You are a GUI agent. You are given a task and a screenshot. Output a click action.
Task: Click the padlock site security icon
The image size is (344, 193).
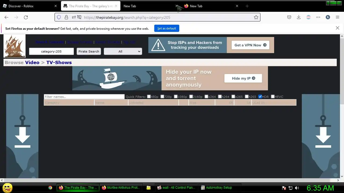66,17
